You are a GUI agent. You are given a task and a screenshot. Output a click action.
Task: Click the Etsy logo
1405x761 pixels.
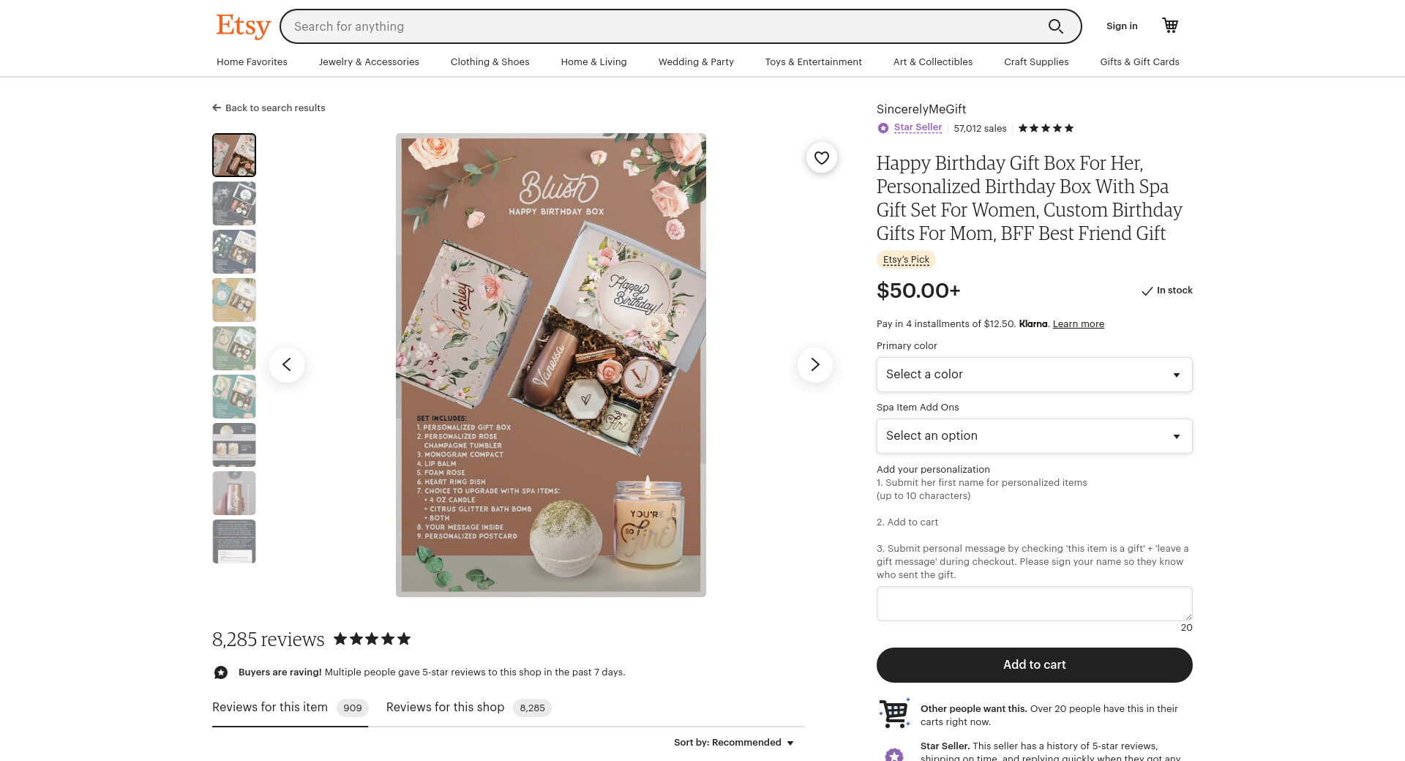(243, 26)
